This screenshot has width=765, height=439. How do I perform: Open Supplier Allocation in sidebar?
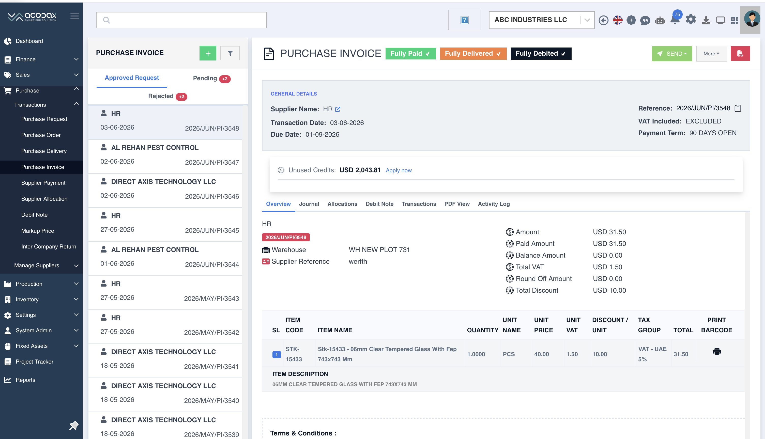(x=44, y=199)
